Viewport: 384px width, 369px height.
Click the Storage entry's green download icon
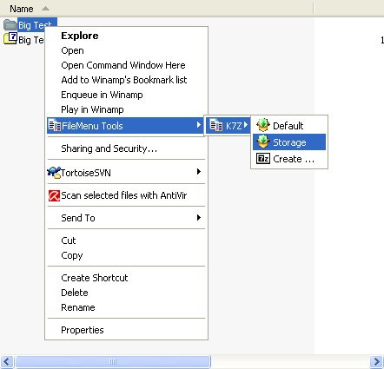click(x=263, y=142)
